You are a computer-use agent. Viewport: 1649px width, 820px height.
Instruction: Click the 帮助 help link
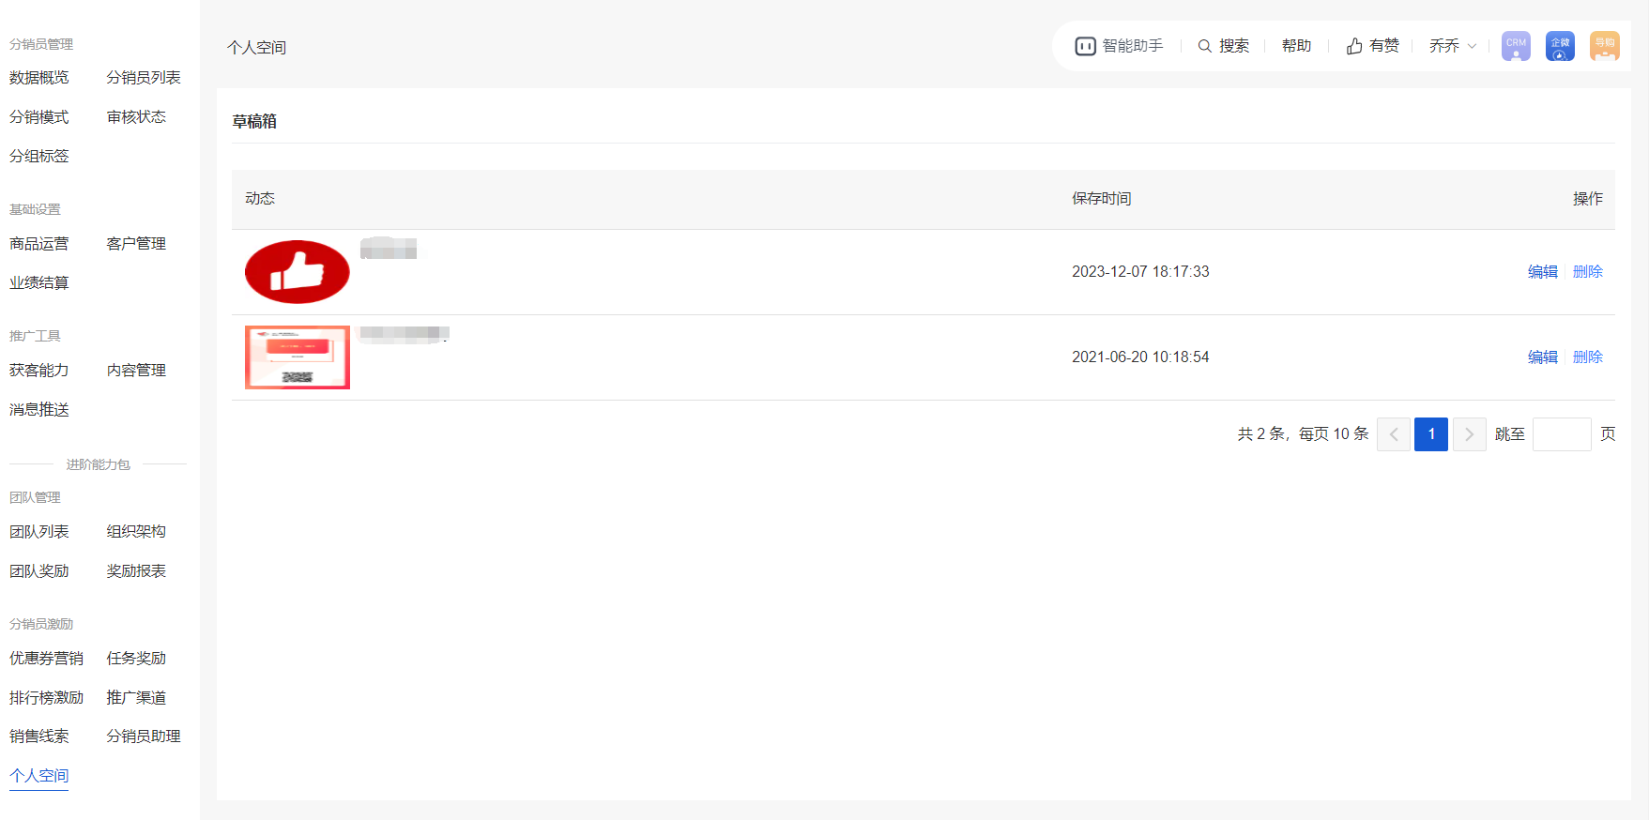coord(1296,46)
